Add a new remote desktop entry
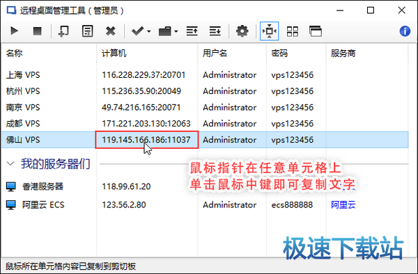The width and height of the screenshot is (418, 274). pyautogui.click(x=63, y=31)
